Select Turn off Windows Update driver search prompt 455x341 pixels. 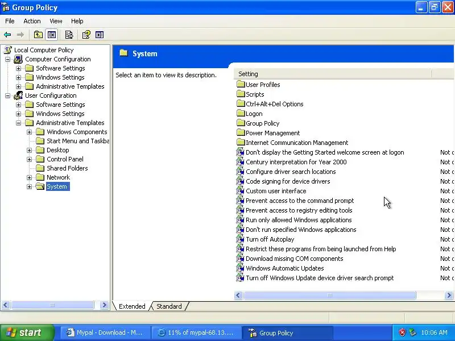coord(320,278)
